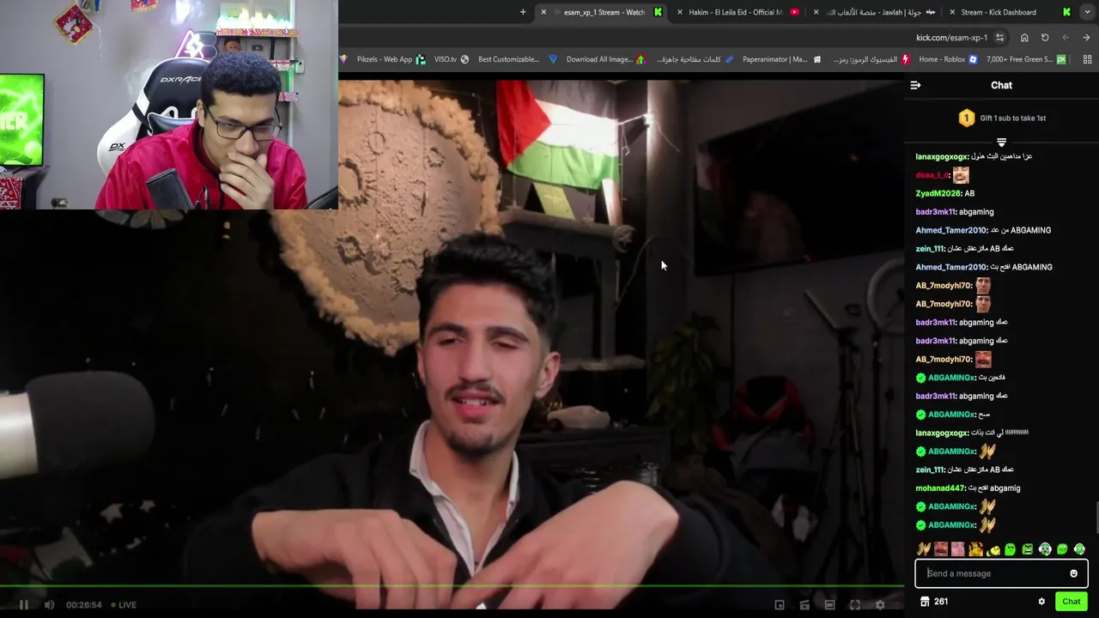Expand the gift leaderboard chevron
Viewport: 1099px width, 618px height.
click(x=1001, y=141)
